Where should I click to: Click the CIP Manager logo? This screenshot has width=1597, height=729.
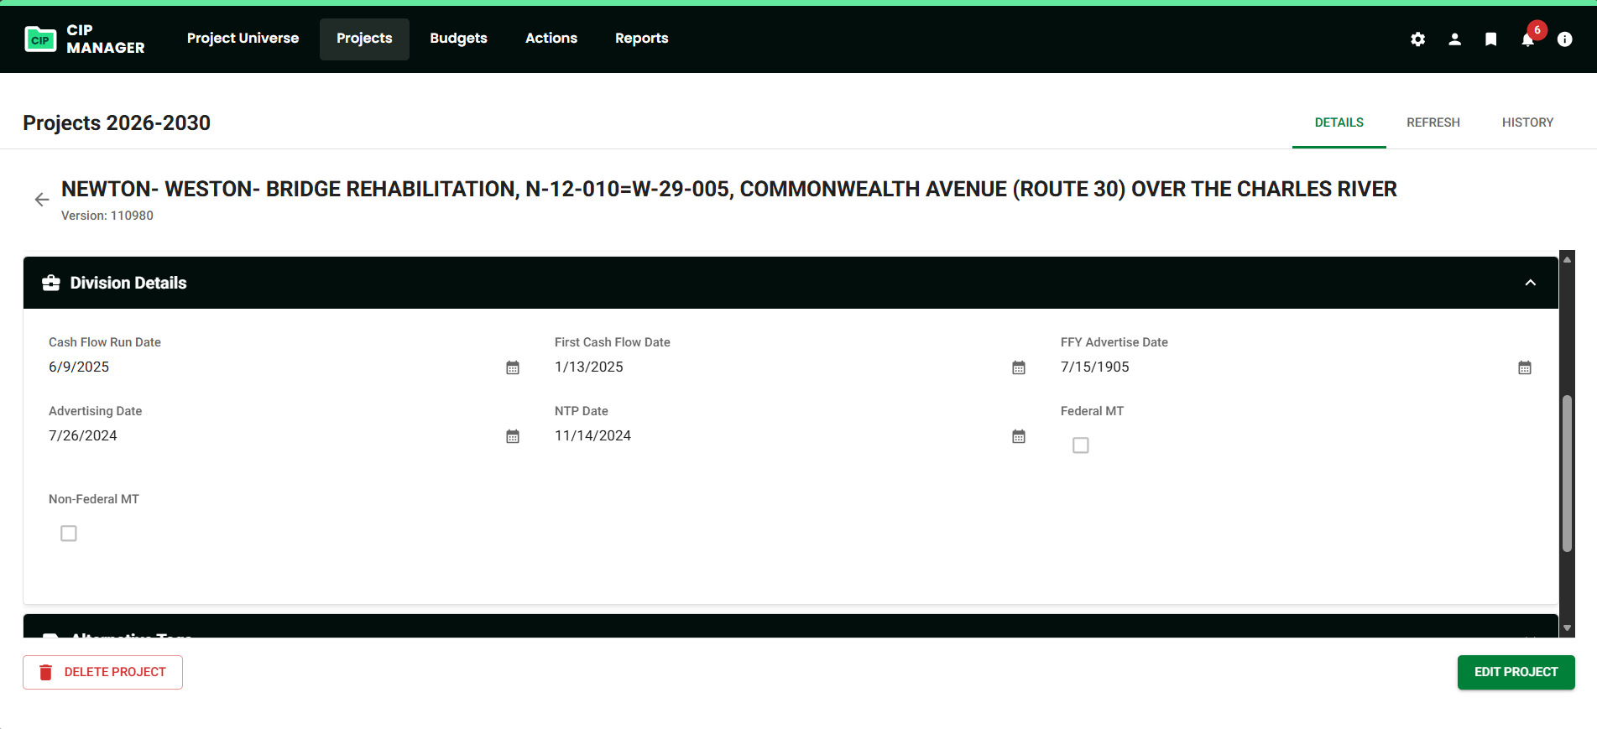tap(85, 39)
